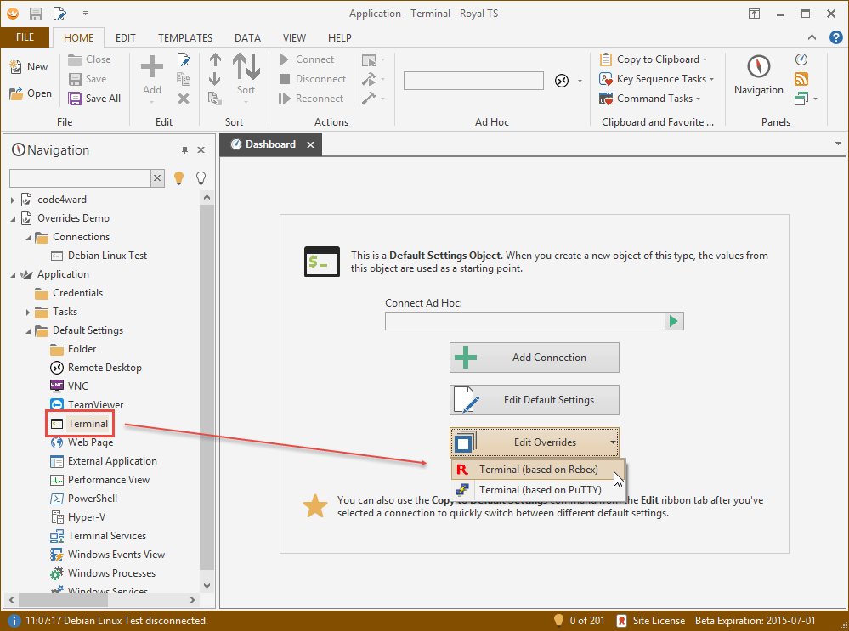Select Terminal (based on Rebex)

538,469
